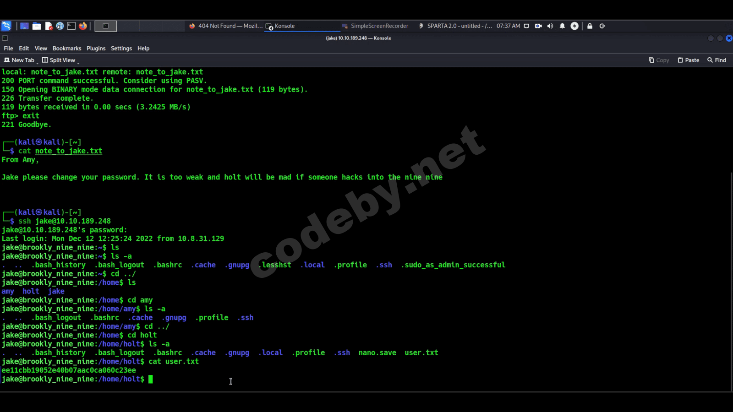
Task: Click the log out tray icon
Action: [602, 26]
